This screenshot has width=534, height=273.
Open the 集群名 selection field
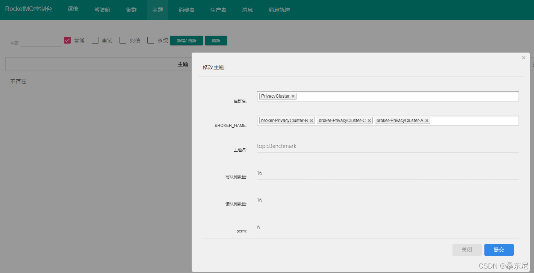pos(388,96)
